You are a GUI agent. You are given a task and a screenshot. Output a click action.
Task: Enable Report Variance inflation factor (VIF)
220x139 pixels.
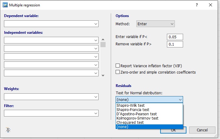click(118, 66)
